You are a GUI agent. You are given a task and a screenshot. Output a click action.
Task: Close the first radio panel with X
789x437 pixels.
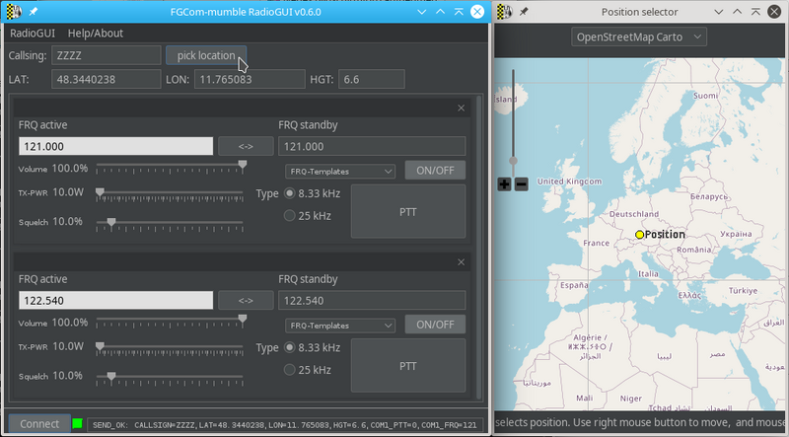click(x=461, y=108)
